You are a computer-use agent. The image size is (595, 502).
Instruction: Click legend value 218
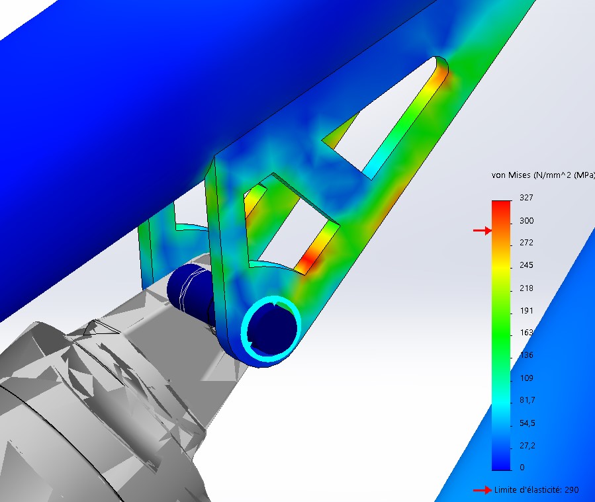[x=526, y=288]
